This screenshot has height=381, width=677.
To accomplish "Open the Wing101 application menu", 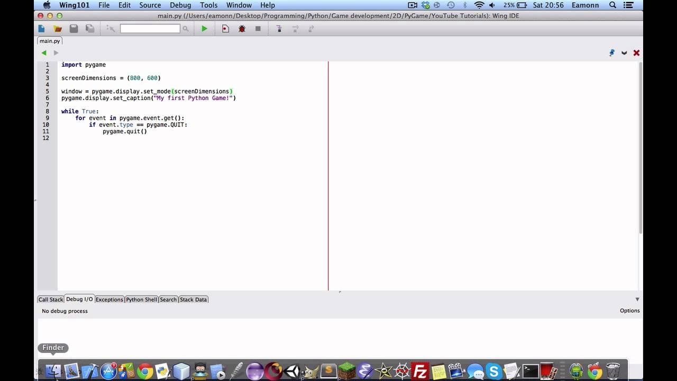I will coord(74,5).
